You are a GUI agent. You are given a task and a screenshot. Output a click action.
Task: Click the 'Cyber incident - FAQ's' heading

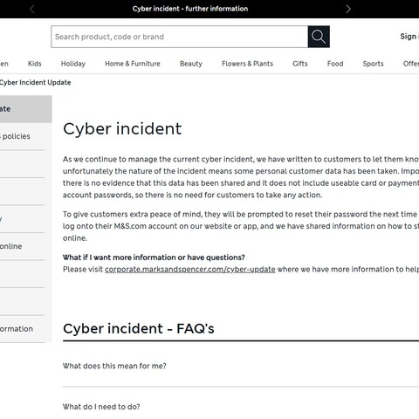point(139,329)
